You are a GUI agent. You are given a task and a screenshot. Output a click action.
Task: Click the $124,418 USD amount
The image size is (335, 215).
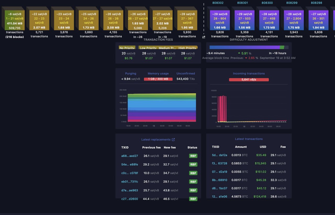coord(260,196)
